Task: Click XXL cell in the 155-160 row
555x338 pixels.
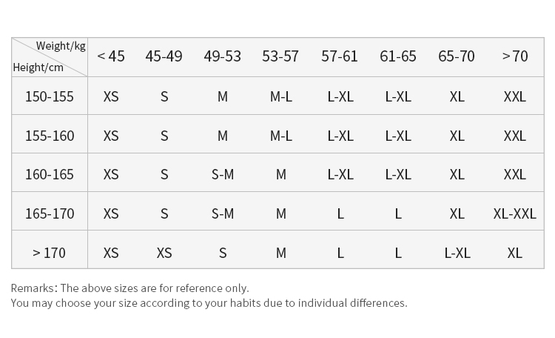Action: 514,136
